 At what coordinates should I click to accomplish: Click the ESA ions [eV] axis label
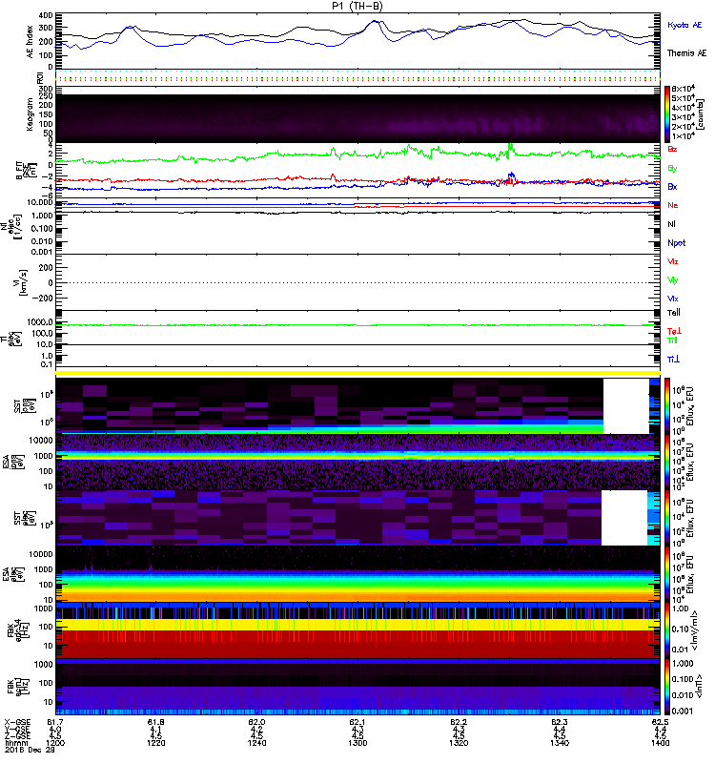tap(11, 463)
